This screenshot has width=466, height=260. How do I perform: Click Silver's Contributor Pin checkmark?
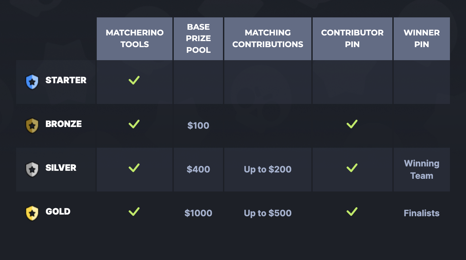[352, 168]
